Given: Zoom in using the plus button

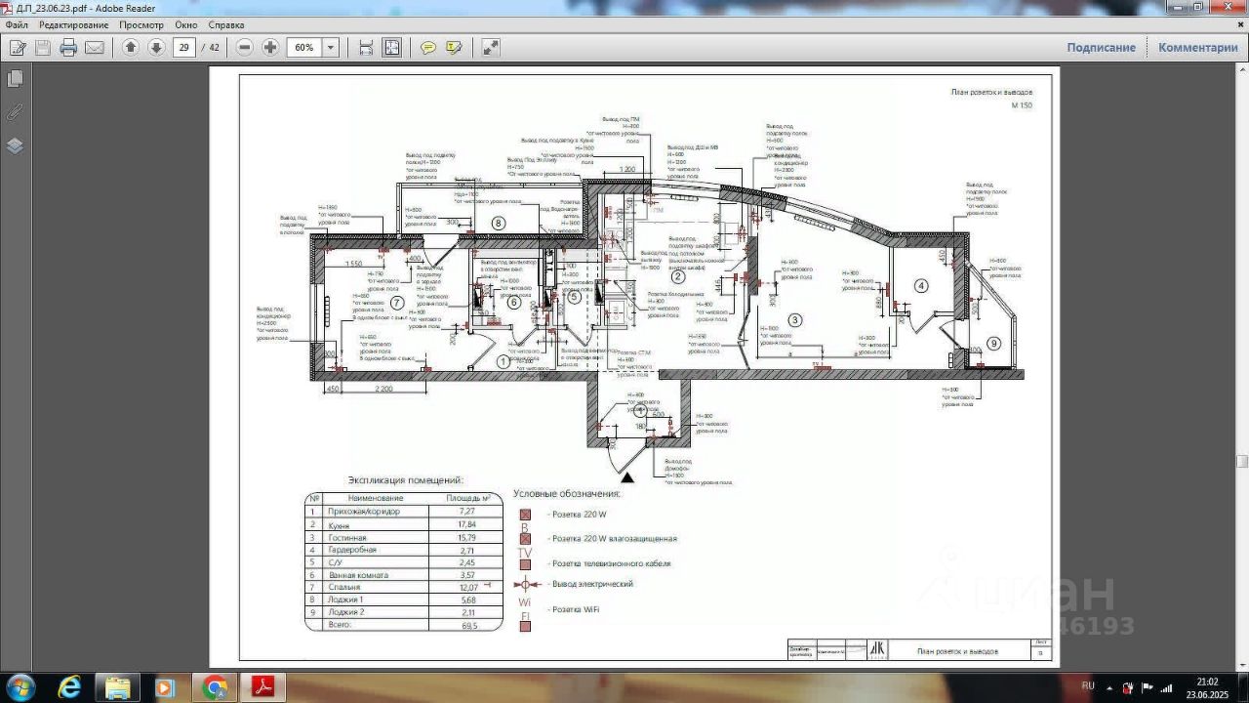Looking at the screenshot, I should (270, 48).
